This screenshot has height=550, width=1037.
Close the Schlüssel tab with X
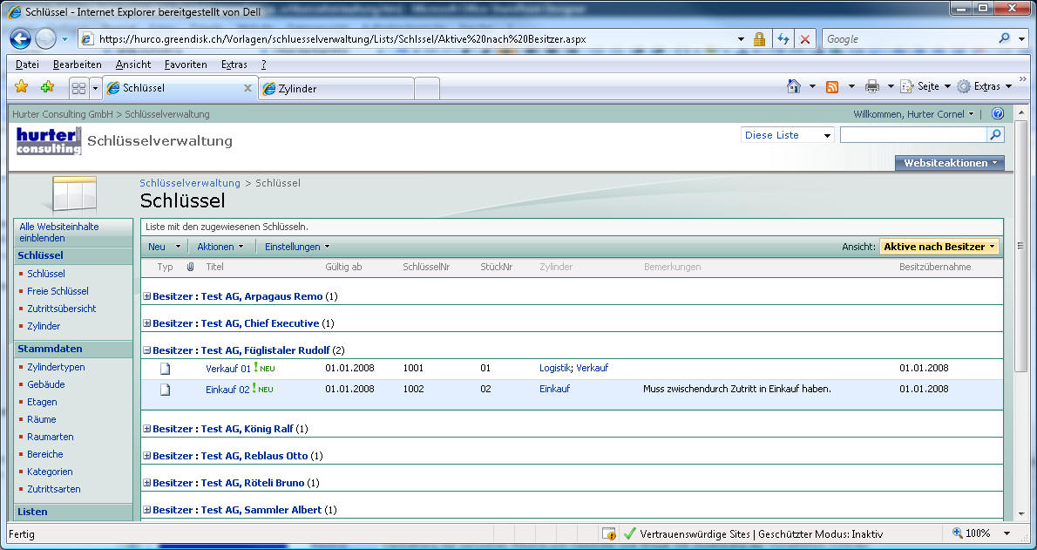[248, 88]
